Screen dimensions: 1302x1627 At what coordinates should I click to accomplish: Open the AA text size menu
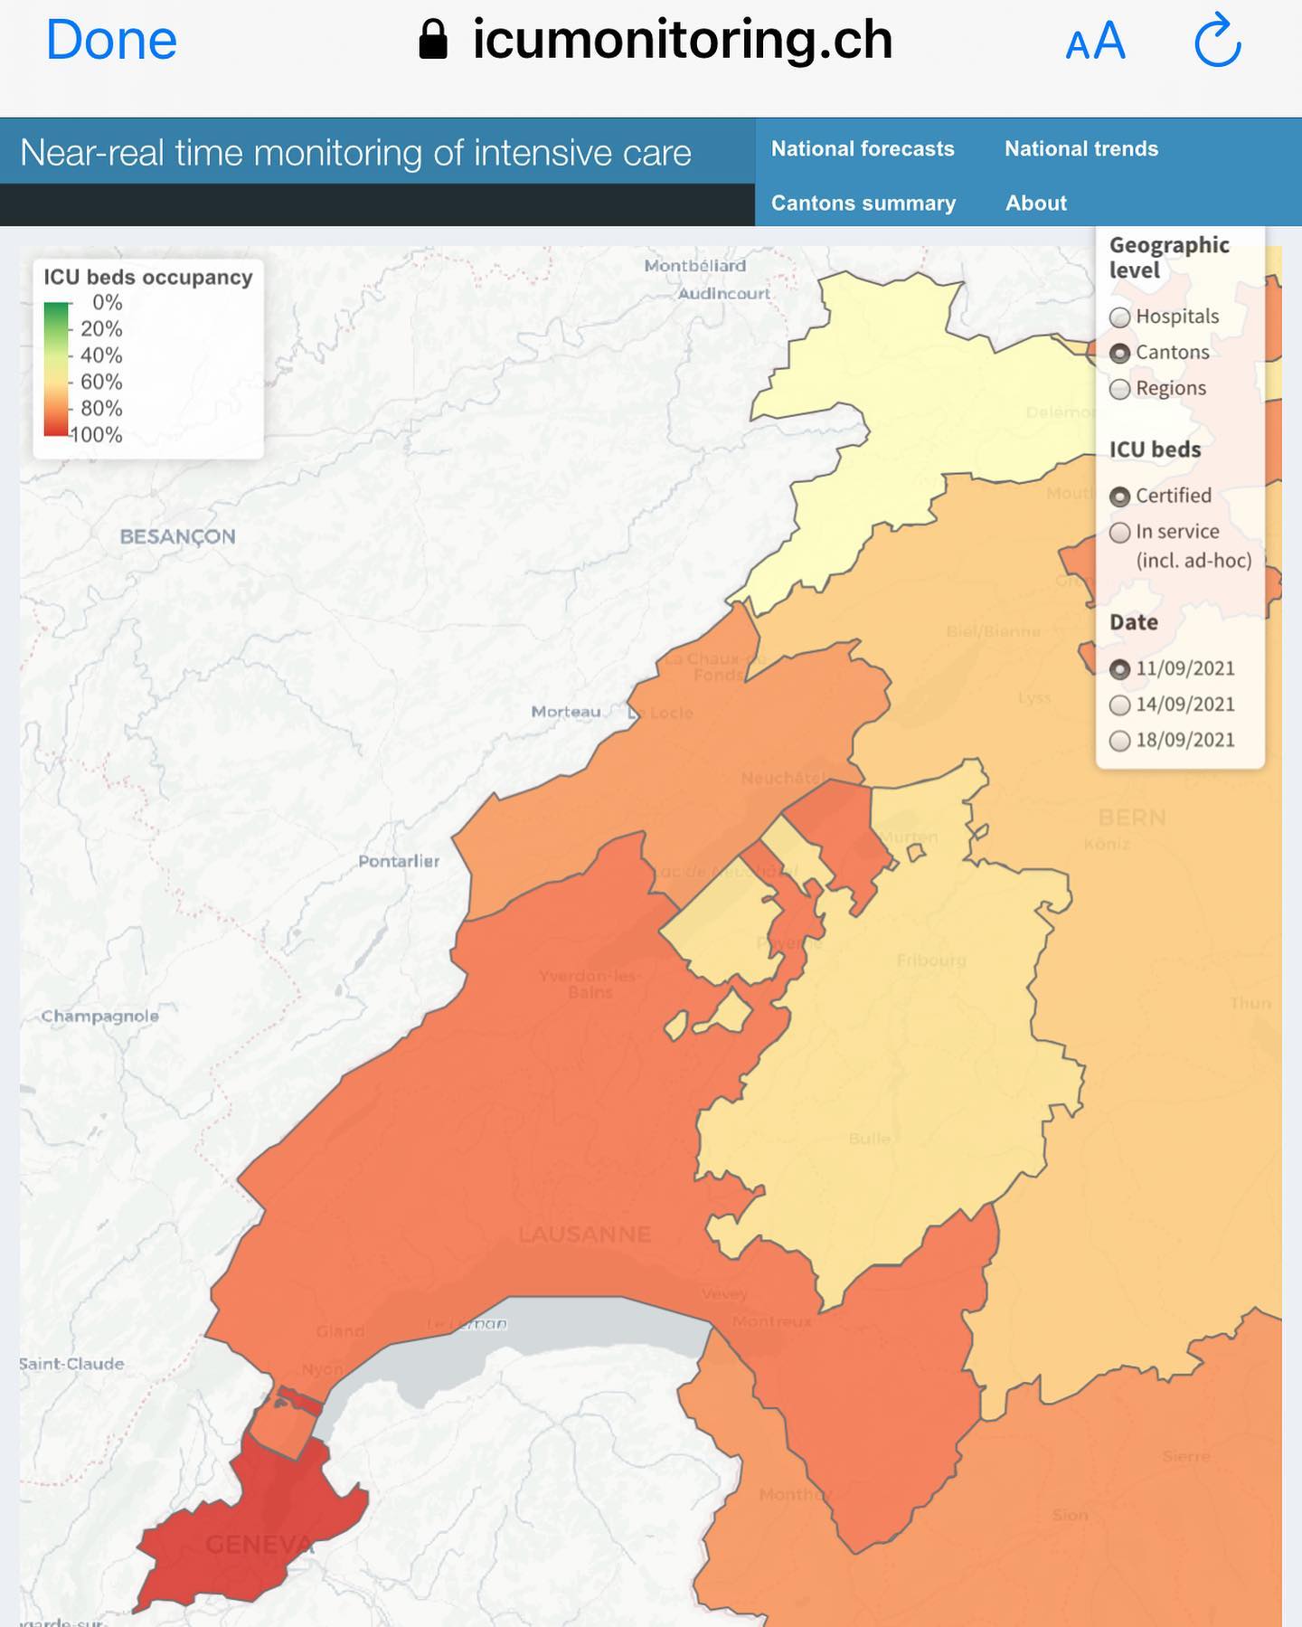(1095, 42)
